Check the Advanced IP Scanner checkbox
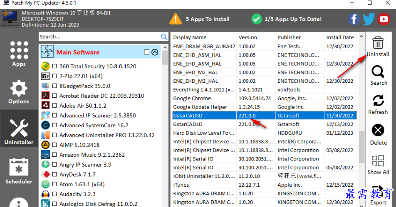This screenshot has height=207, width=396. pyautogui.click(x=54, y=116)
